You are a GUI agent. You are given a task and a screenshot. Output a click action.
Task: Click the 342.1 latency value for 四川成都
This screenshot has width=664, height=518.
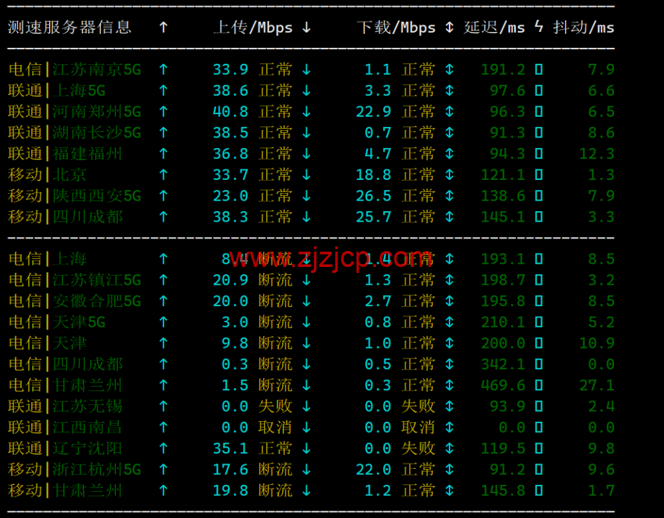[503, 364]
